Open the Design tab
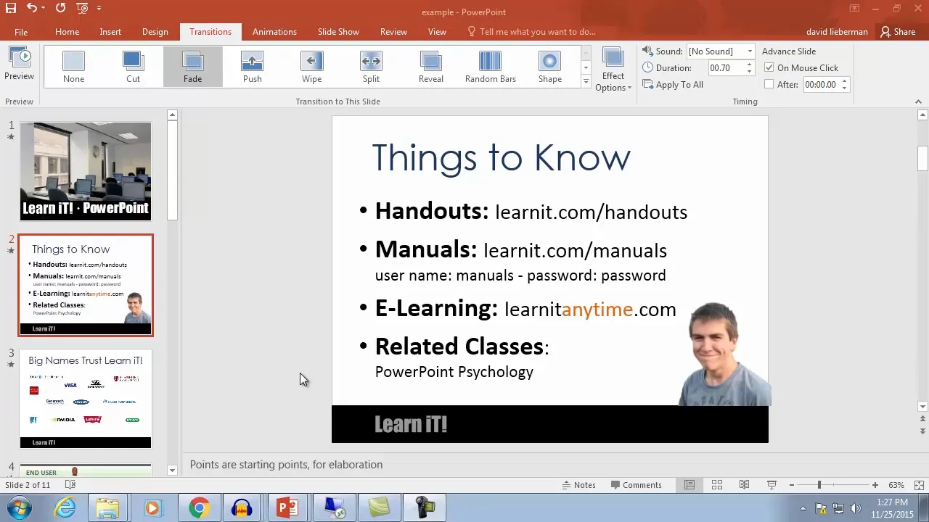 pos(155,32)
